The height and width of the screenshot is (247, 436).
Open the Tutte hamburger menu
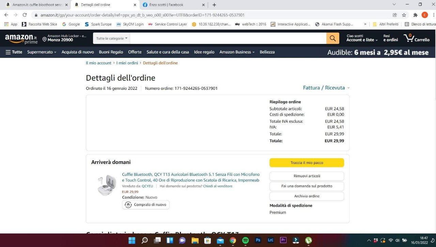coord(14,52)
